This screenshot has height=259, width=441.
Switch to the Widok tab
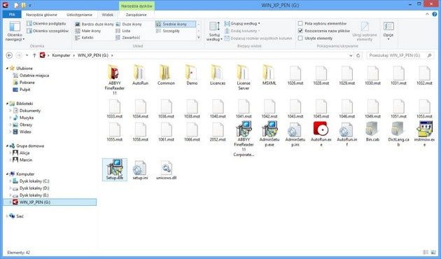click(107, 15)
